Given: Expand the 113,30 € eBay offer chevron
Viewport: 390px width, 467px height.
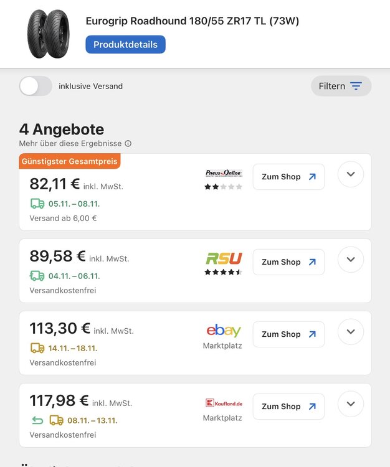Looking at the screenshot, I should point(351,331).
